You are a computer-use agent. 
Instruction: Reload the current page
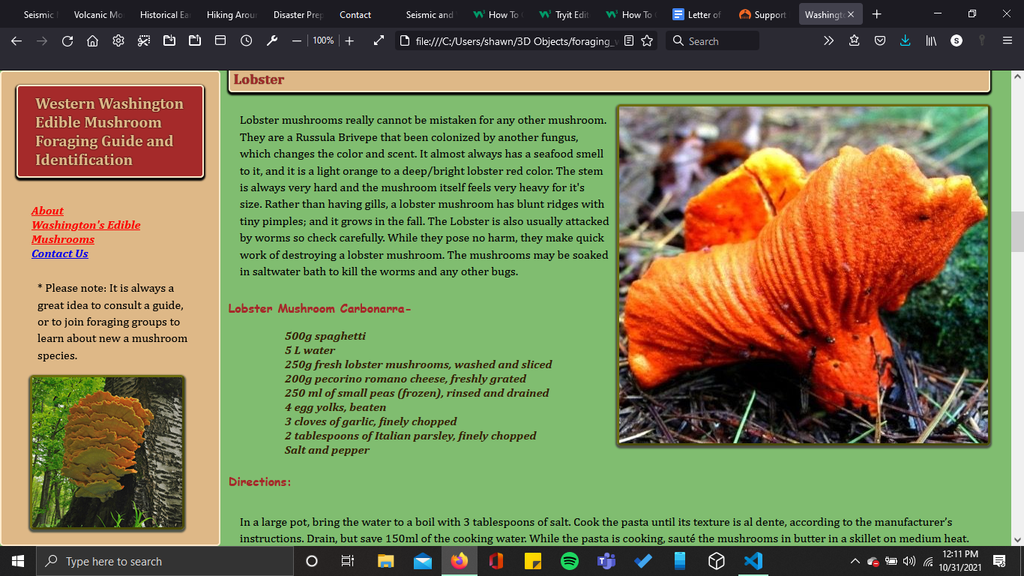[x=67, y=41]
